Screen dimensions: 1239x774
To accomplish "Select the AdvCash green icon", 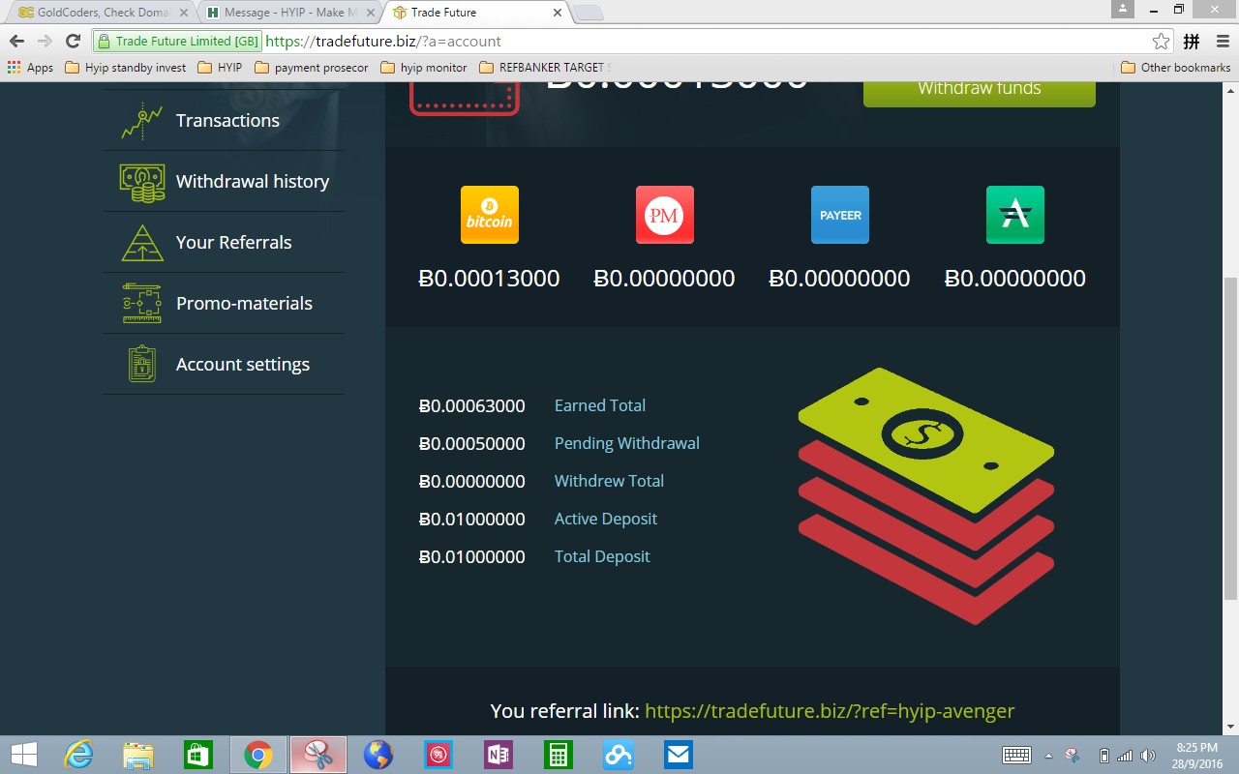I will pyautogui.click(x=1014, y=215).
